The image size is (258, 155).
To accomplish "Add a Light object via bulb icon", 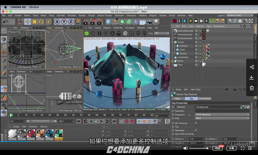I will click(156, 21).
